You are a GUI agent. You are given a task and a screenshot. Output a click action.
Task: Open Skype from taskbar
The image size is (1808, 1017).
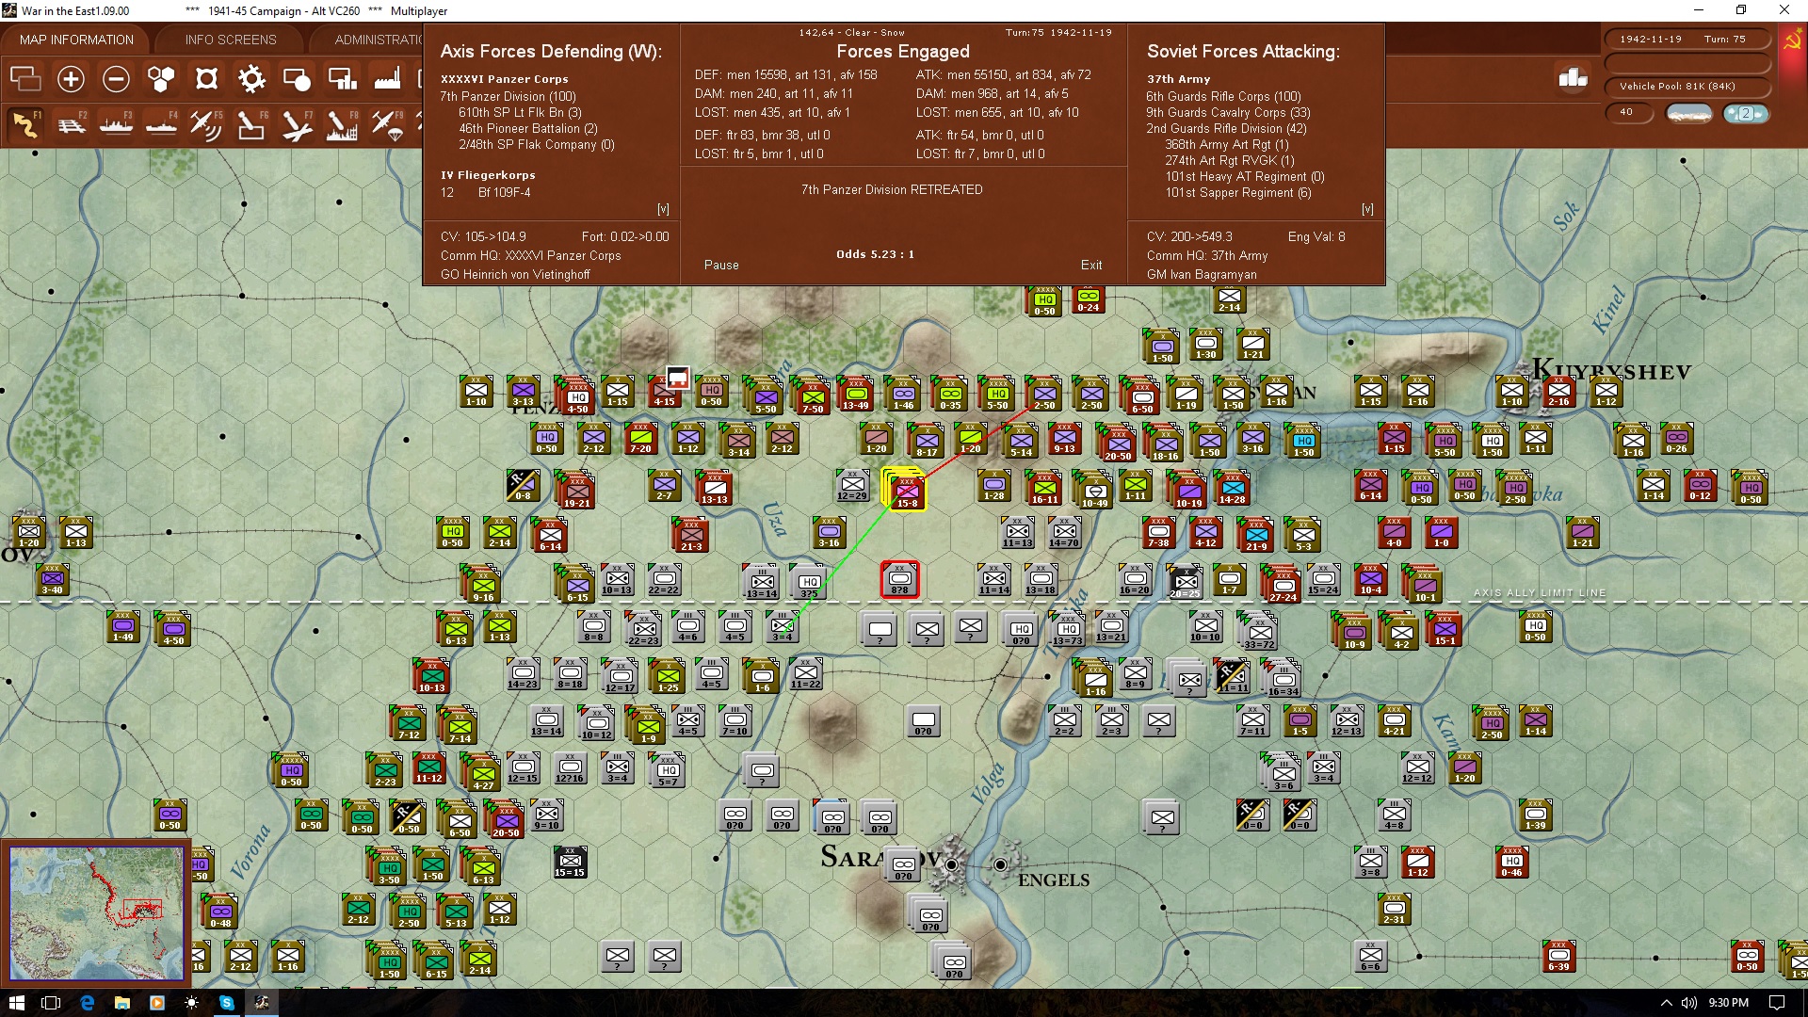(226, 1003)
